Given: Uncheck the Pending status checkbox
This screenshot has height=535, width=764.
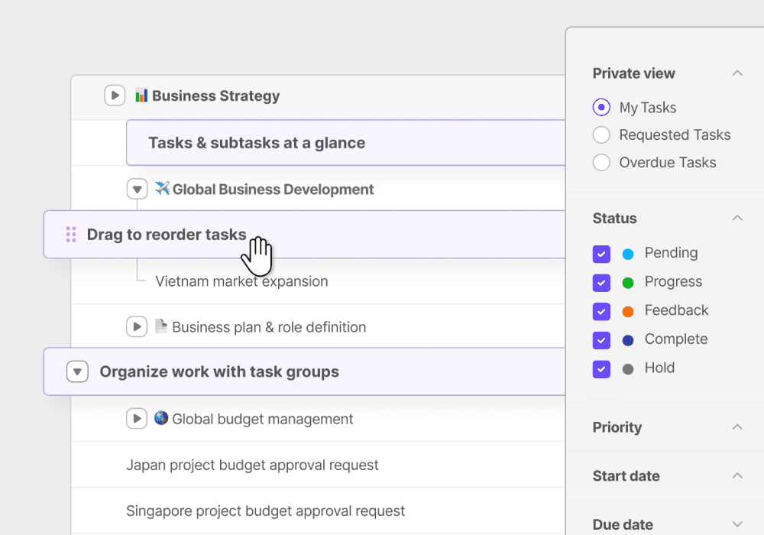Looking at the screenshot, I should click(x=601, y=254).
